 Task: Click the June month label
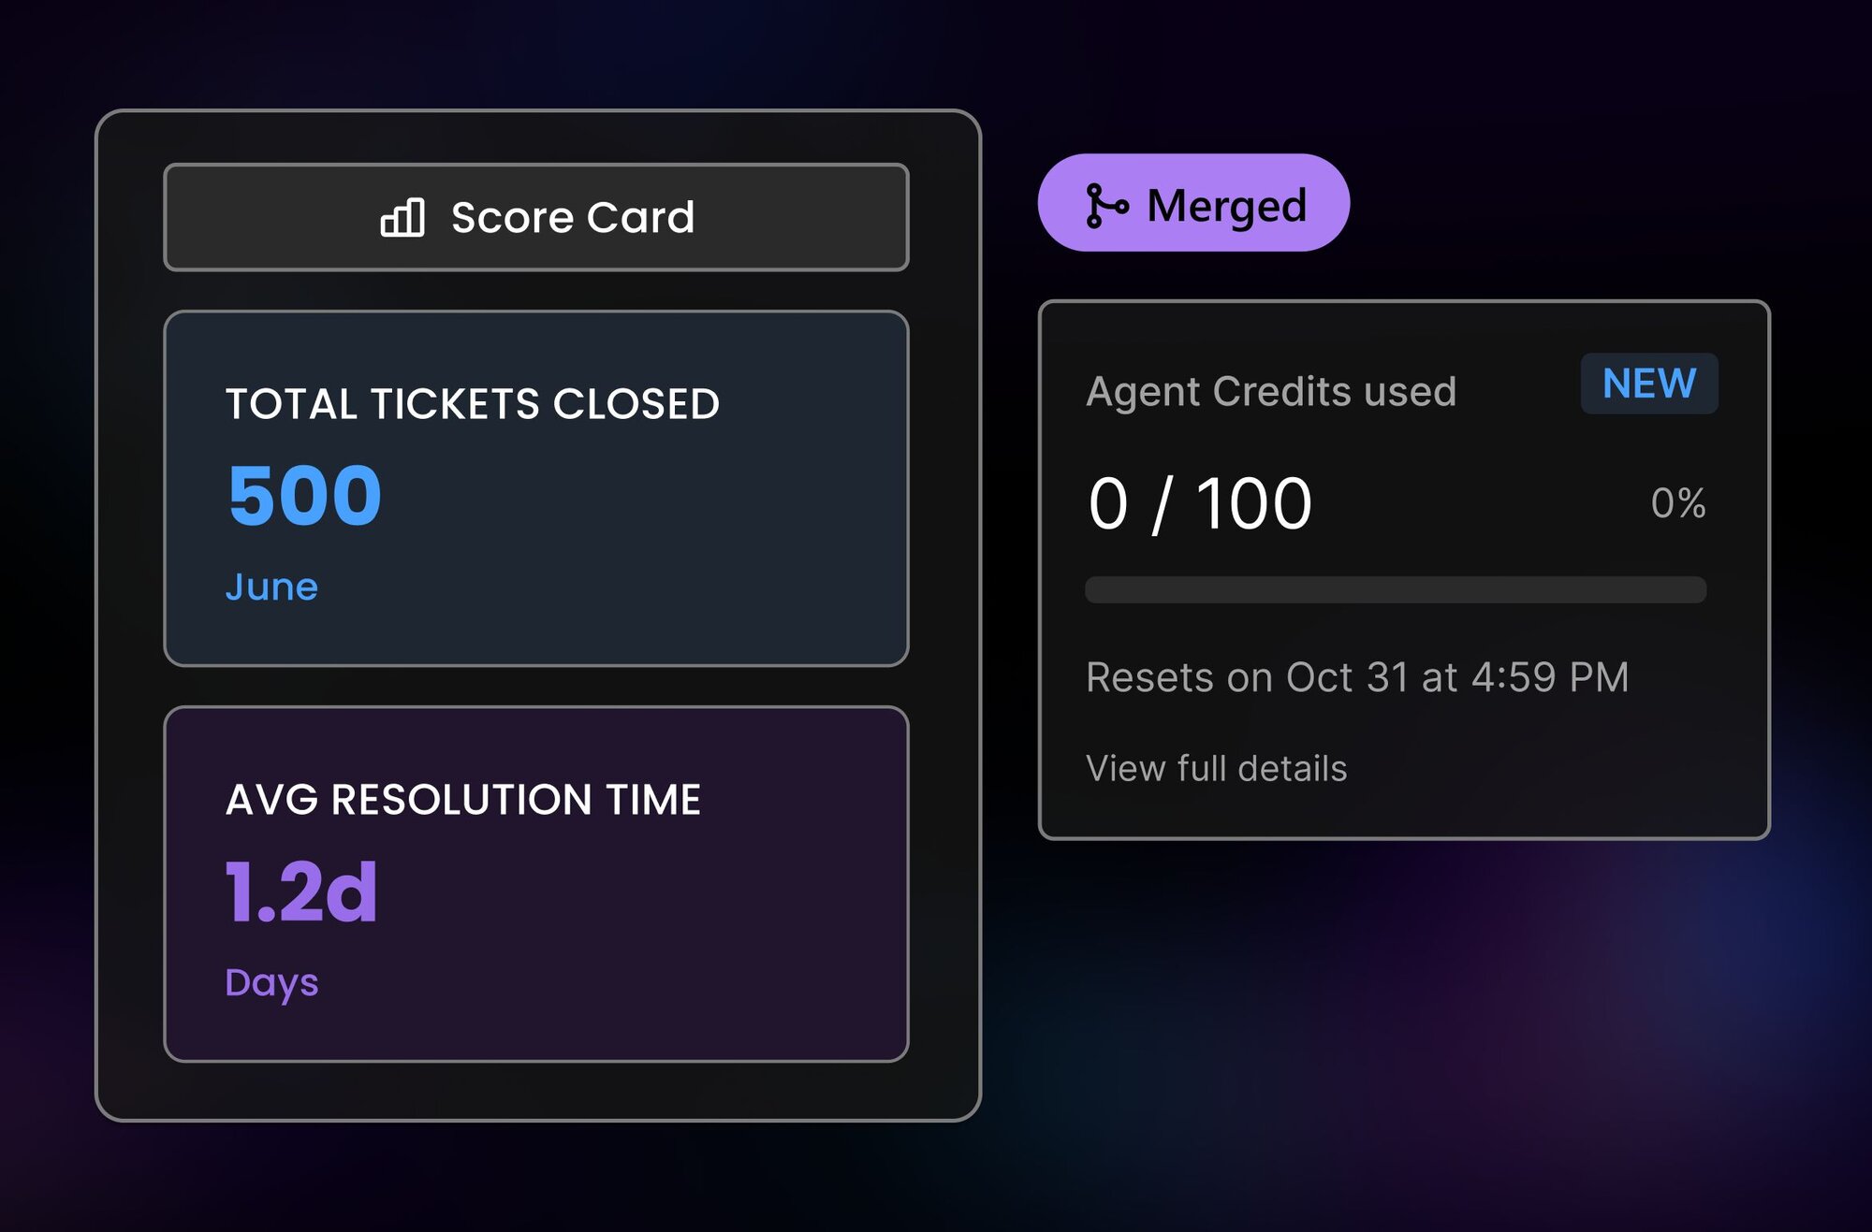pos(271,587)
